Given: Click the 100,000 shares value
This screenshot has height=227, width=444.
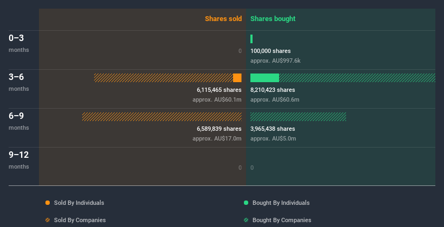Looking at the screenshot, I should point(270,51).
